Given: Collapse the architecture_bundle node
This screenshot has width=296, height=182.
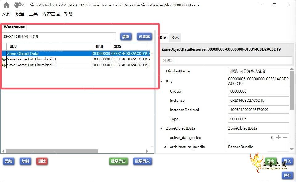Looking at the screenshot, I should (165, 147).
